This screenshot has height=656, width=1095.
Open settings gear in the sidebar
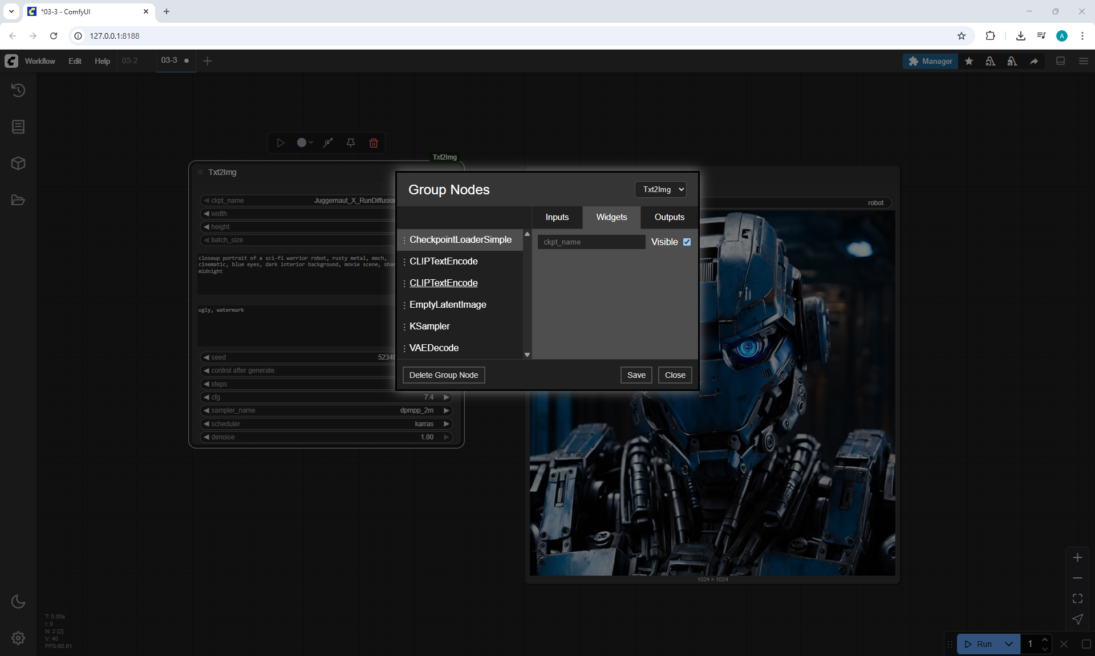[18, 638]
